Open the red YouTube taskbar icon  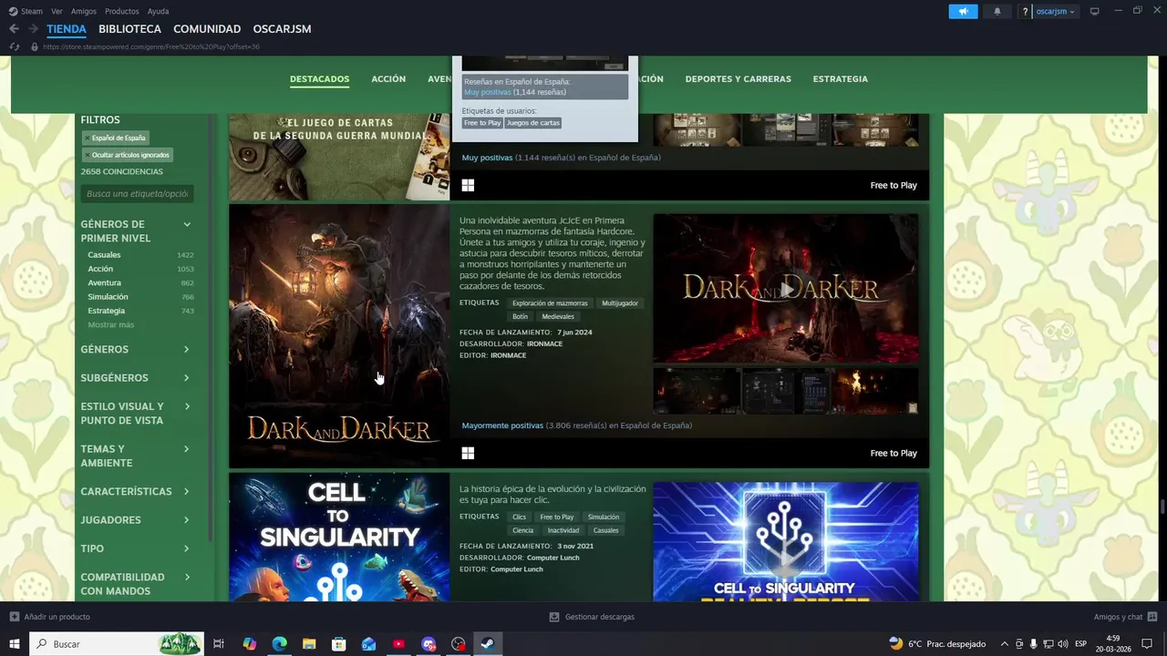pos(398,644)
